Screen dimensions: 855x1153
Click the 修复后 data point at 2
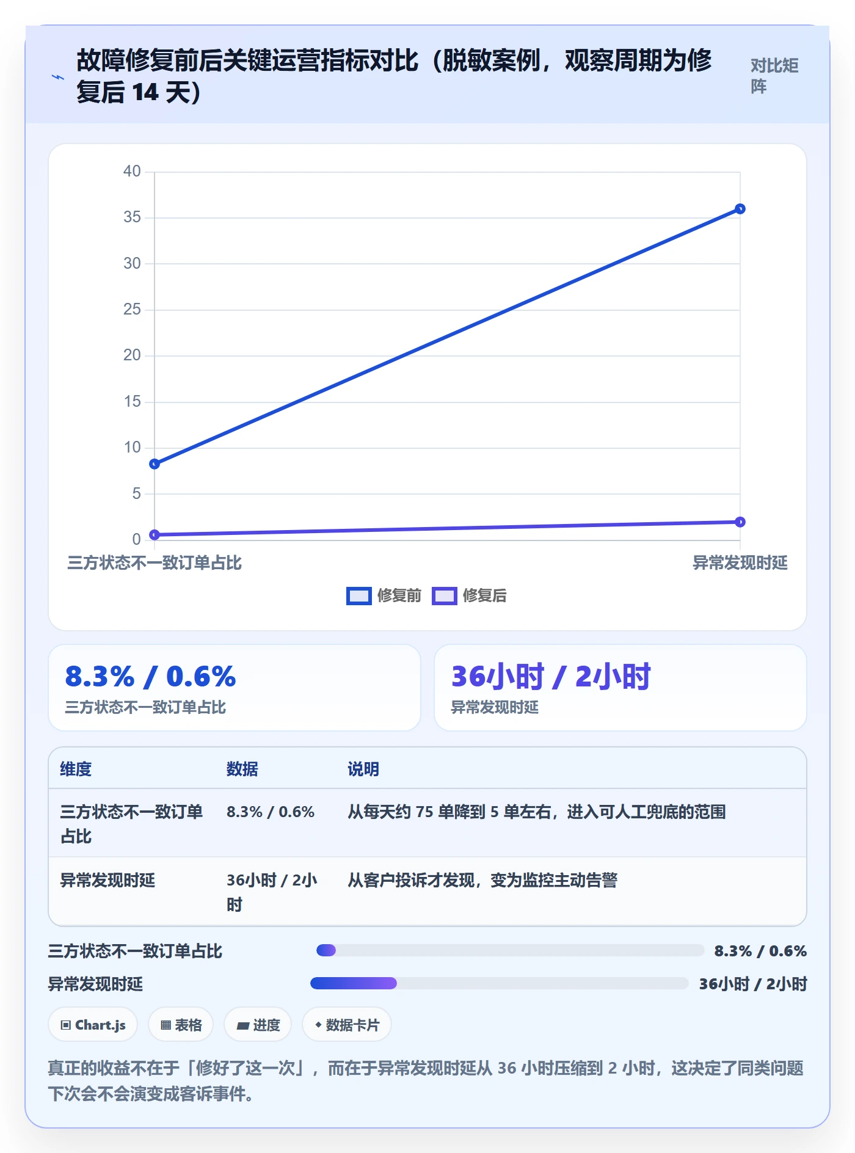pos(740,522)
